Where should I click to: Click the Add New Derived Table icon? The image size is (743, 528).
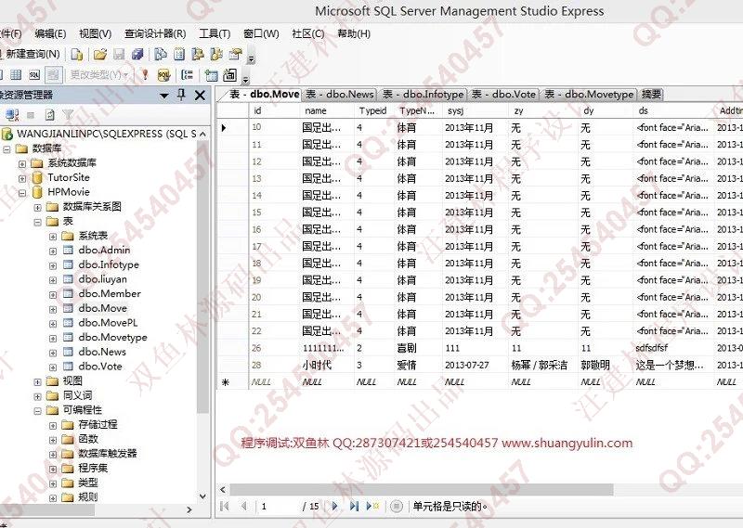tap(229, 74)
